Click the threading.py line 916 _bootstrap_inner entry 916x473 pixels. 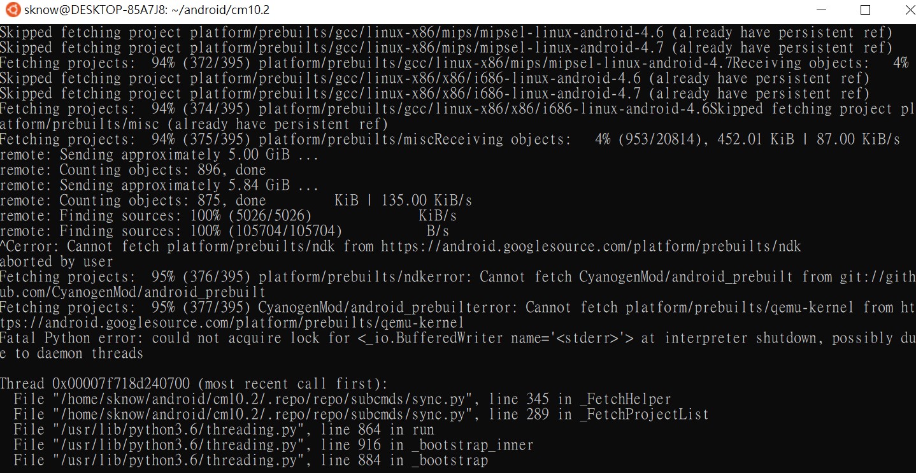click(273, 445)
